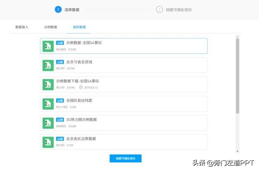The image size is (259, 171).
Task: Click the Excel icon for 3D热力图示例数据
Action: [x=48, y=123]
